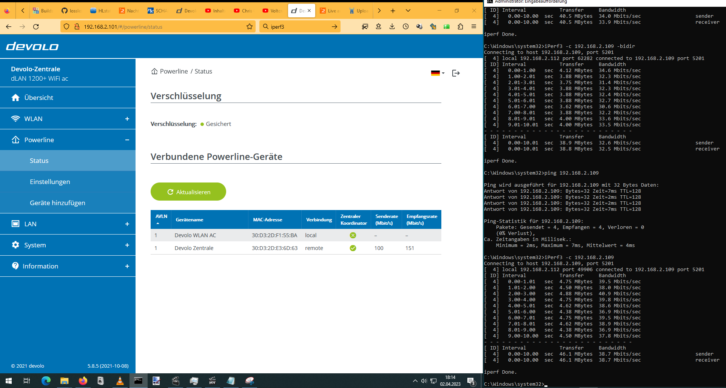Open the language flag dropdown
726x388 pixels.
point(438,73)
